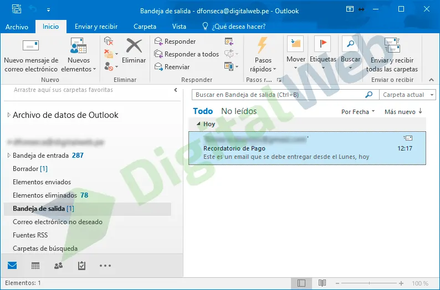Open the Elementos eliminados folder
Viewport: 440px width, 290px height.
pos(50,195)
